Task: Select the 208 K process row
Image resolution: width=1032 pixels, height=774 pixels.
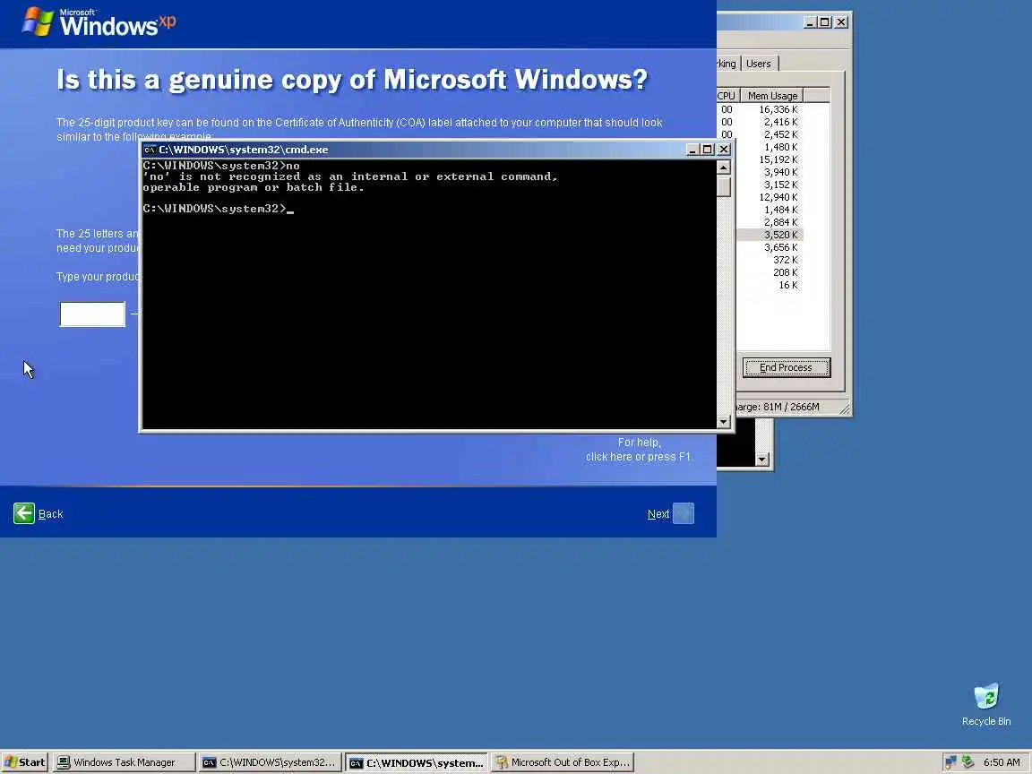Action: [770, 272]
